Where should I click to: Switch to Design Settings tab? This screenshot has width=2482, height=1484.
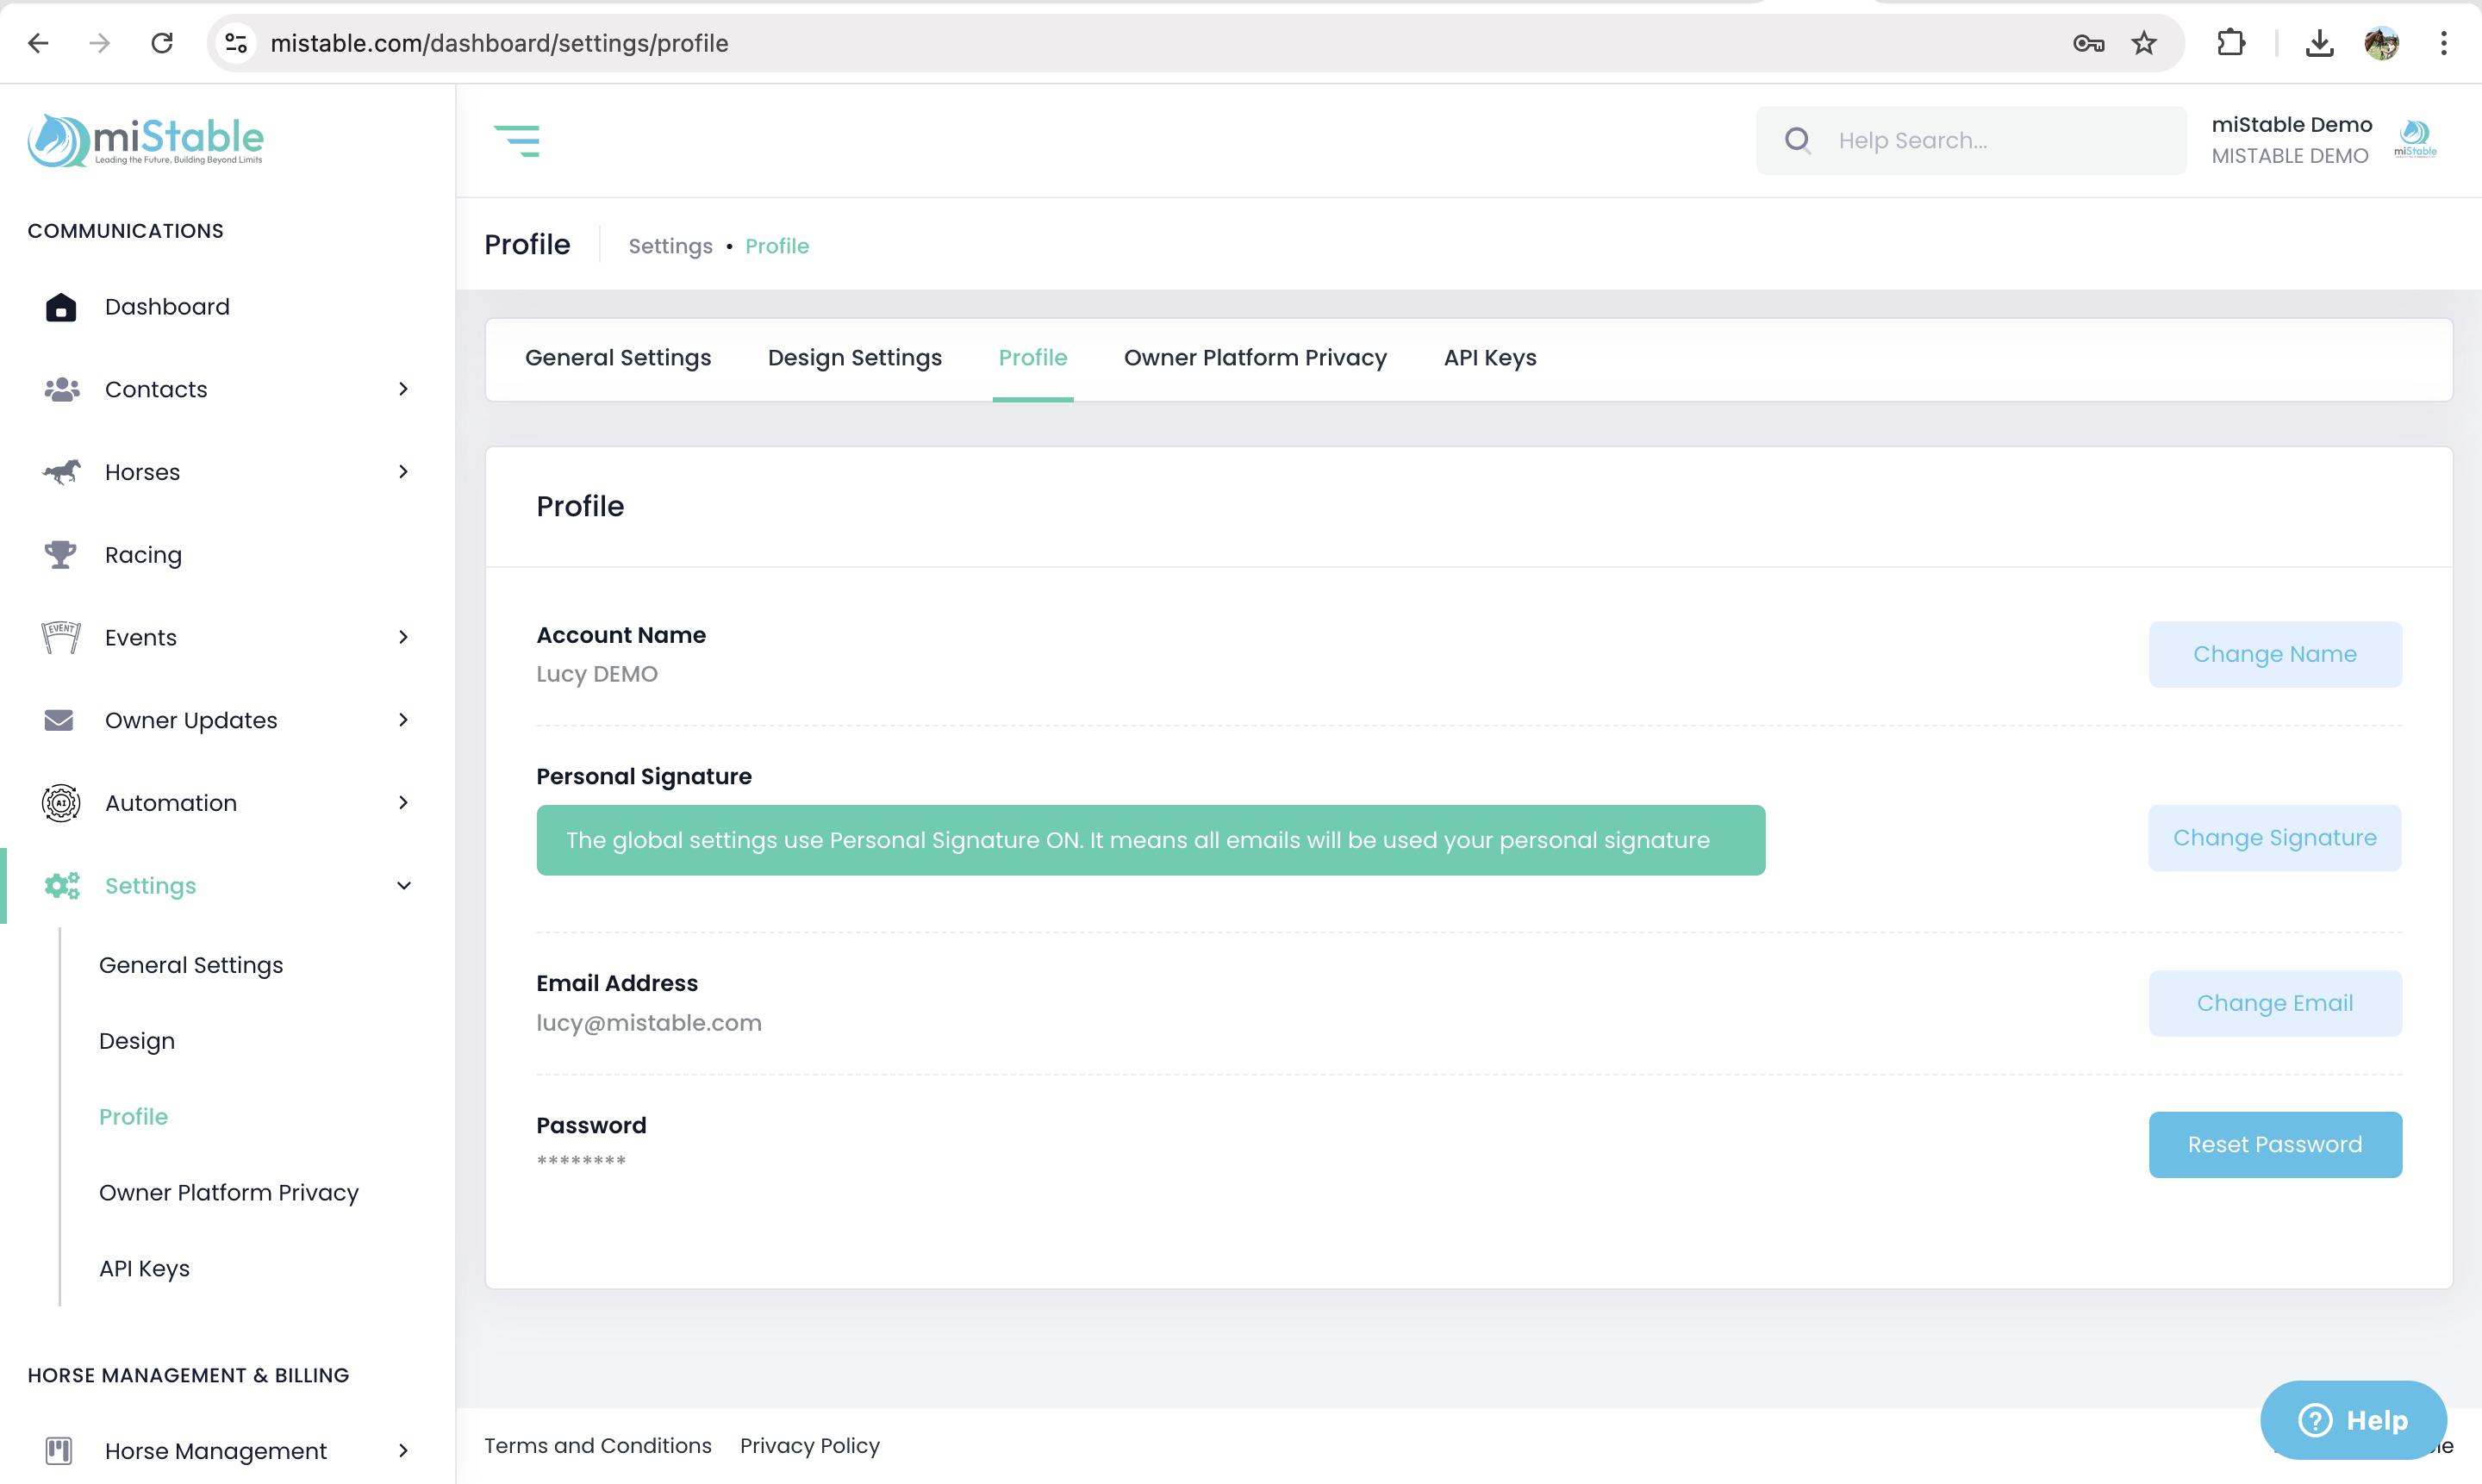click(854, 358)
